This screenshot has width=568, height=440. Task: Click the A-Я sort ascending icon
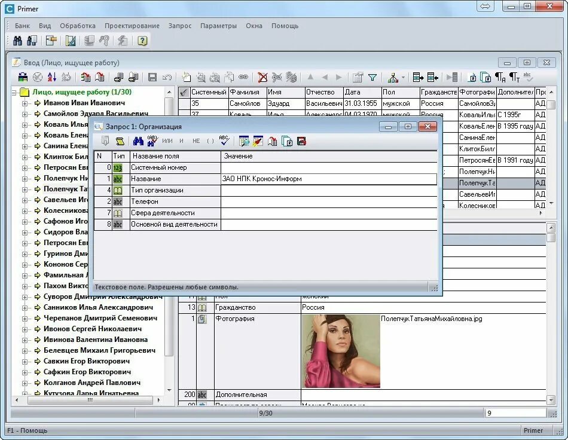click(52, 77)
